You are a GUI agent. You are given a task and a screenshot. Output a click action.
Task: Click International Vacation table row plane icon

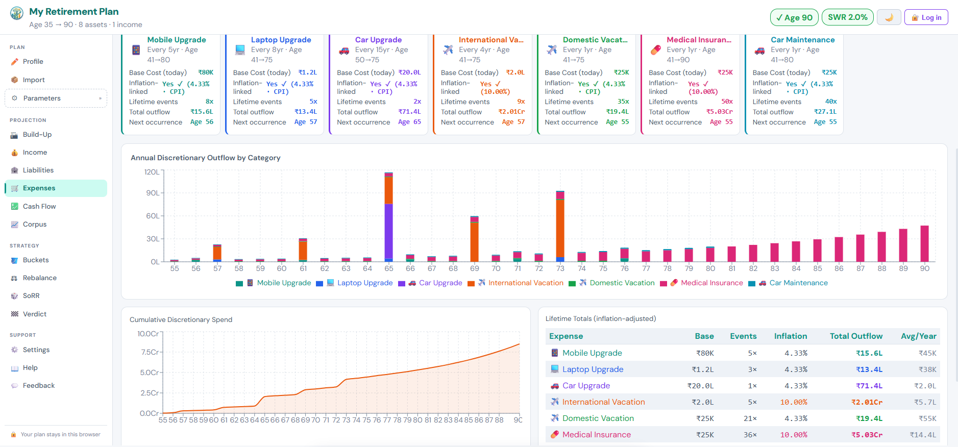(x=555, y=402)
